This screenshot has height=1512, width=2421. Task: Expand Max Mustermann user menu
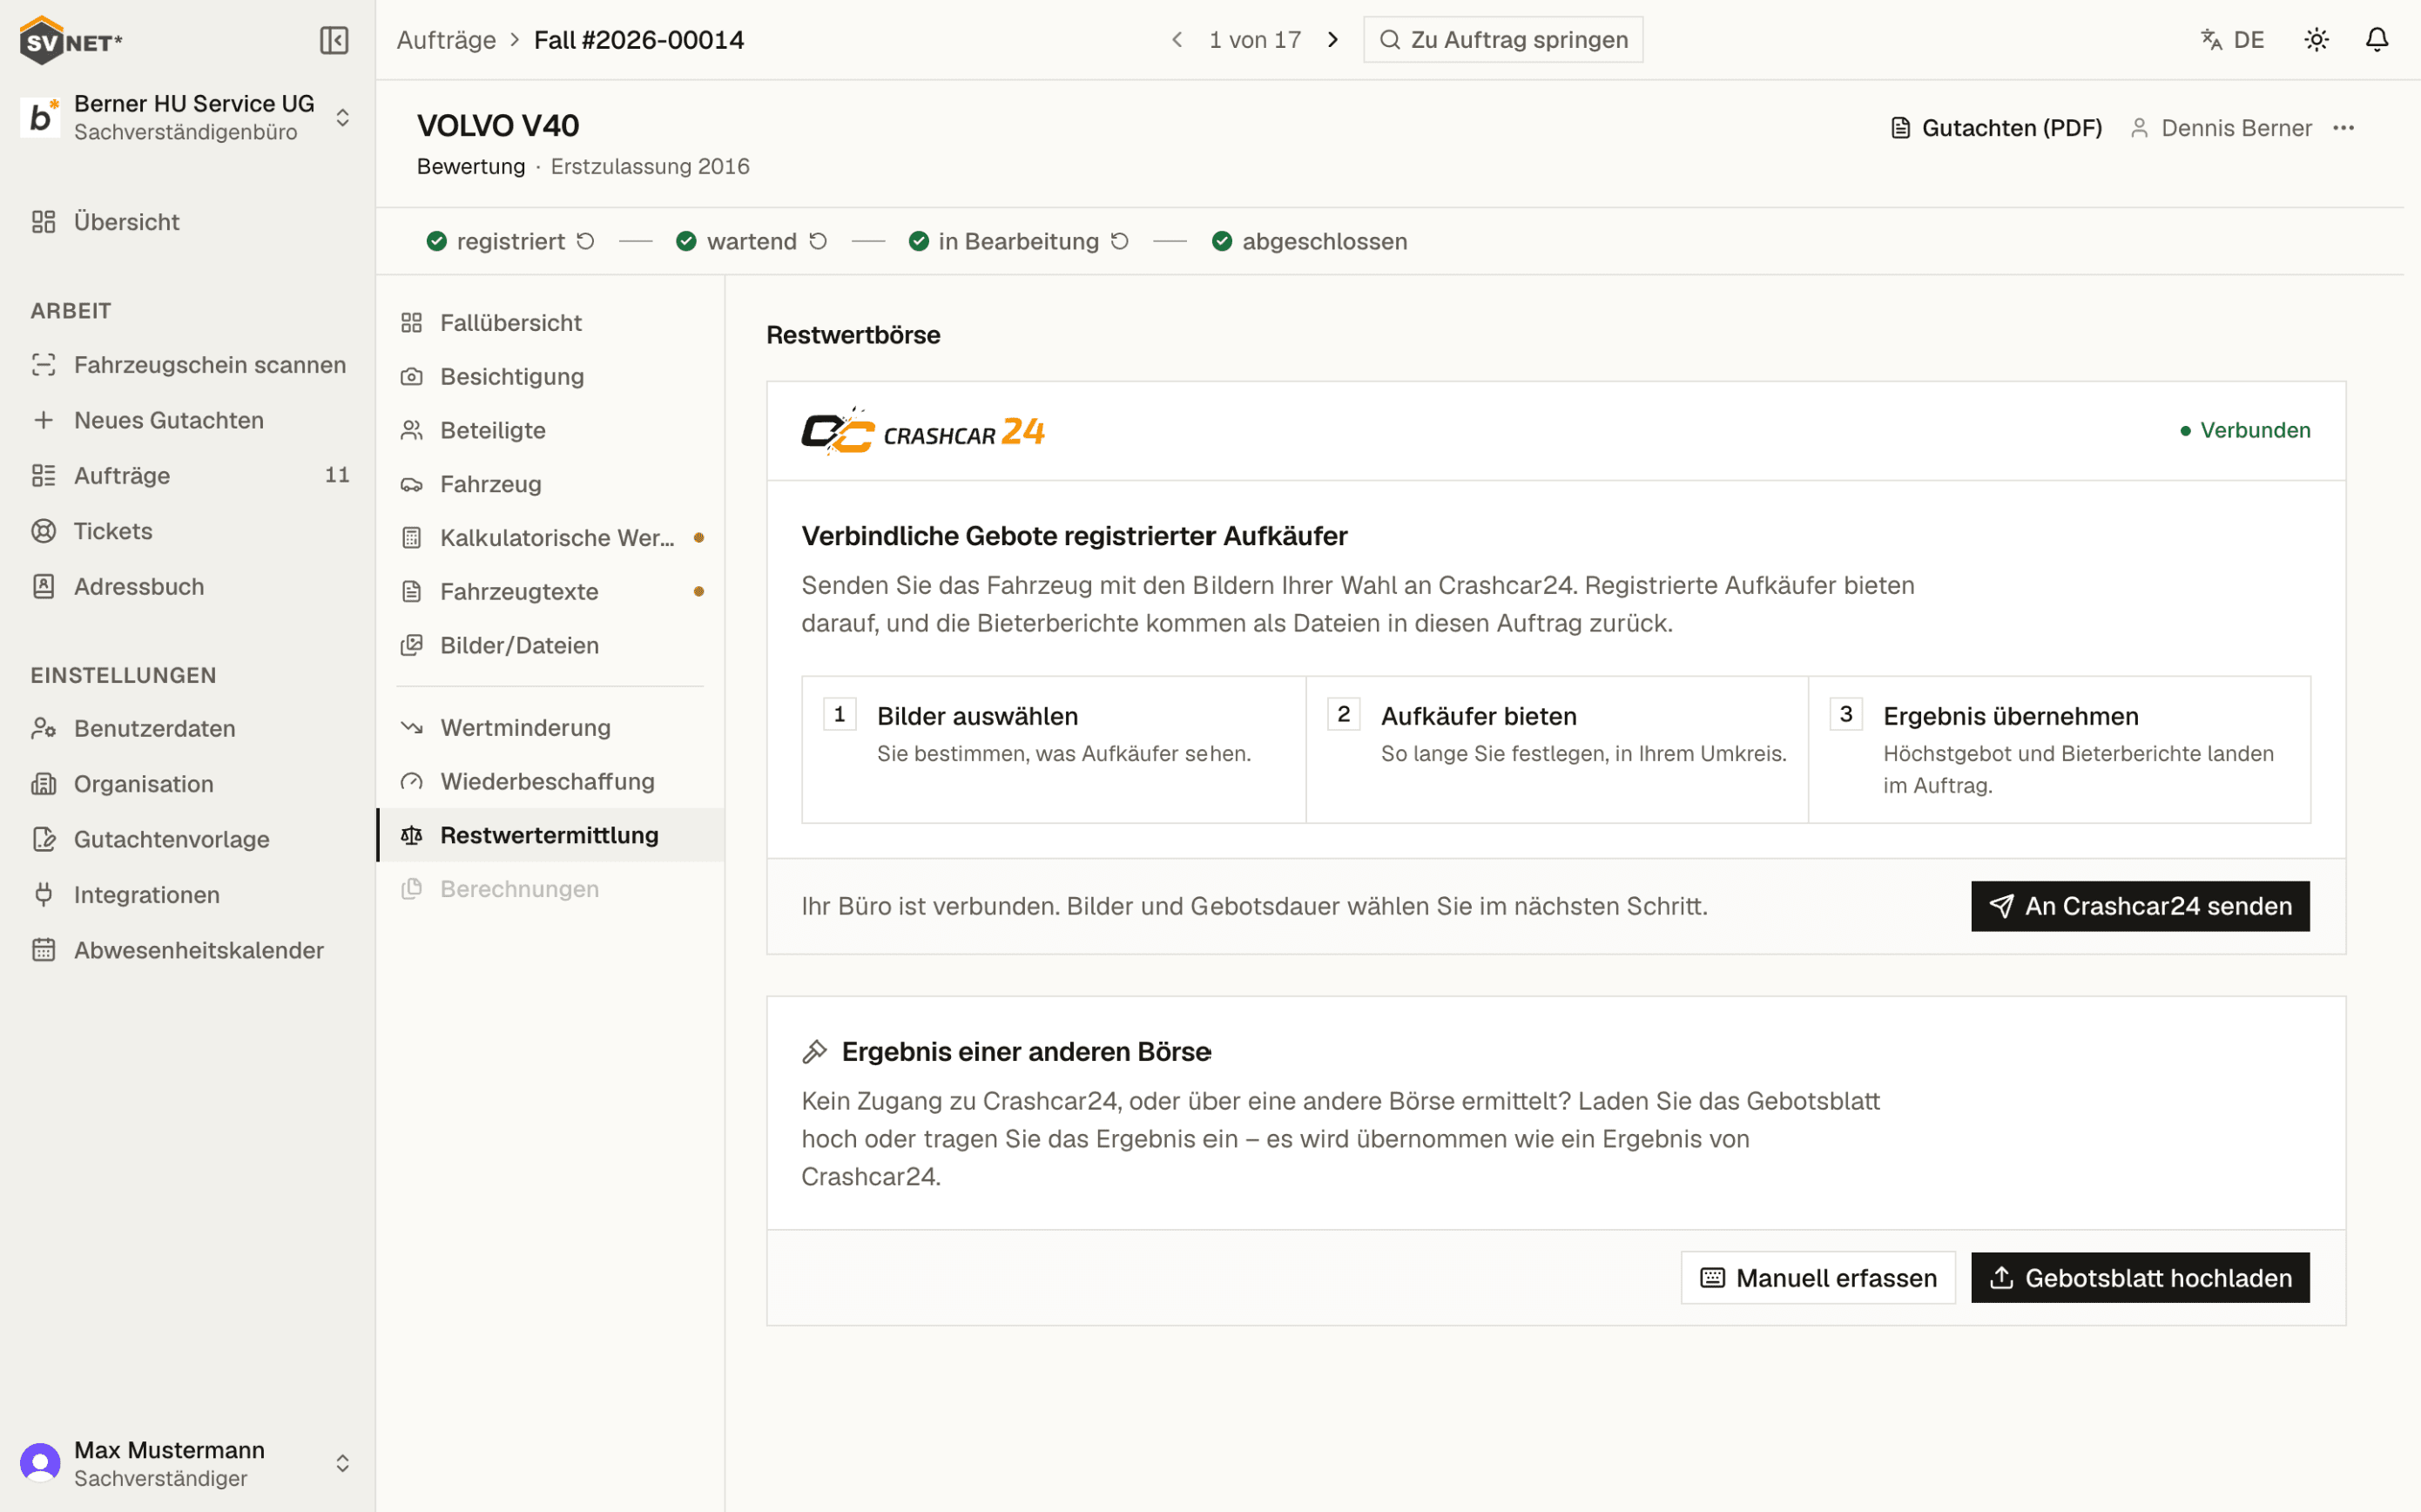187,1463
